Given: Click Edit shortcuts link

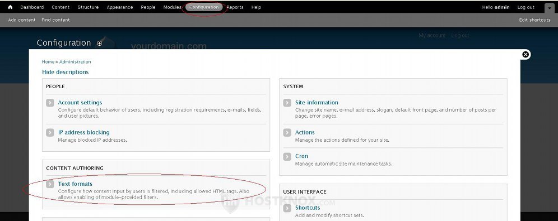Looking at the screenshot, I should pyautogui.click(x=534, y=20).
